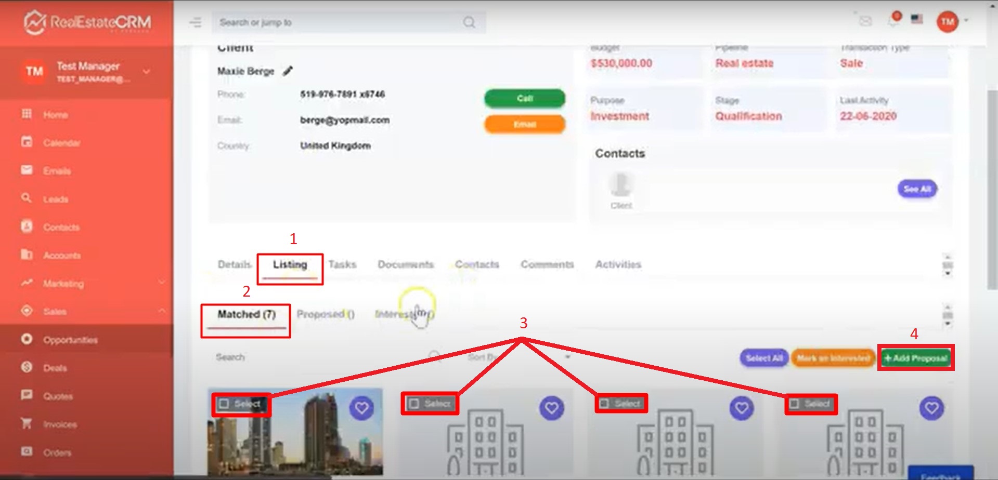
Task: Click the green Add Proposal button
Action: (916, 358)
